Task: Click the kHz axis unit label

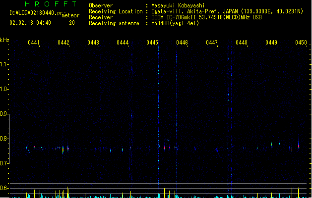Action: [x=4, y=40]
